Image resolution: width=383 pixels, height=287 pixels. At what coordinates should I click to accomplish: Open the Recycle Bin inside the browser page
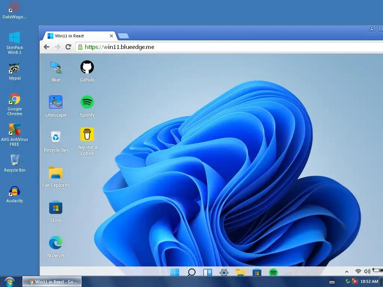coord(56,137)
